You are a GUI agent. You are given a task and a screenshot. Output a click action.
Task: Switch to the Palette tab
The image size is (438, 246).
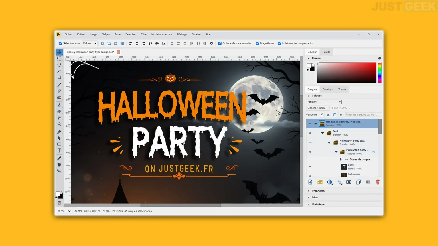[x=326, y=52]
